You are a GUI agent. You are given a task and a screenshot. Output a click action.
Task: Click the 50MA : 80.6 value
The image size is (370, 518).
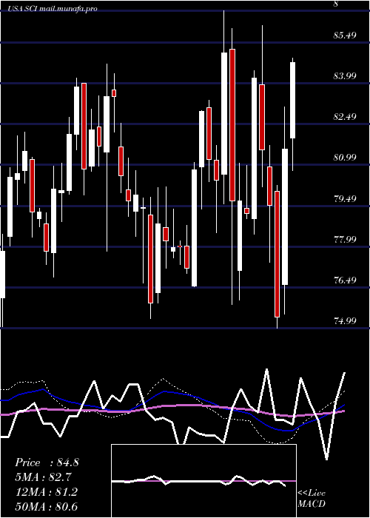[47, 506]
